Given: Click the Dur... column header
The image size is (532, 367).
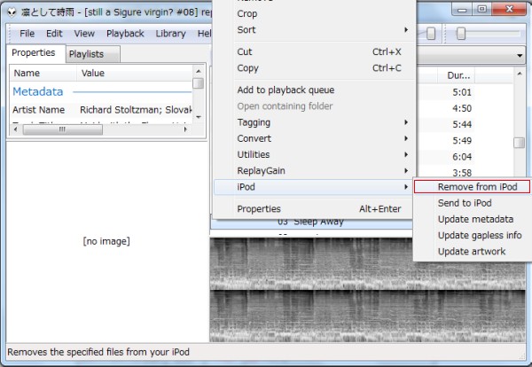Looking at the screenshot, I should click(x=459, y=74).
